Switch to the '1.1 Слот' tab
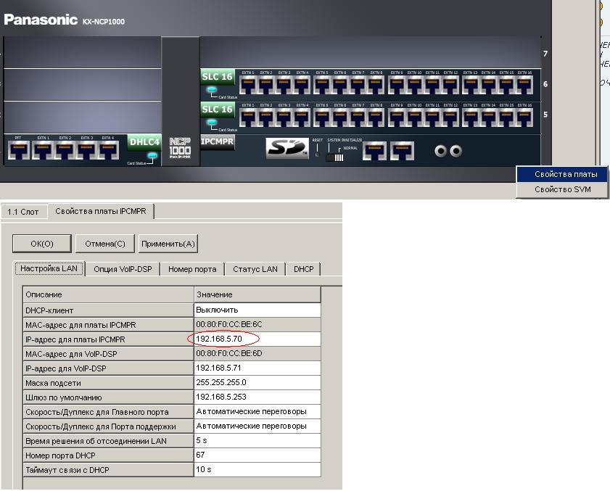Image resolution: width=610 pixels, height=491 pixels. pos(23,212)
